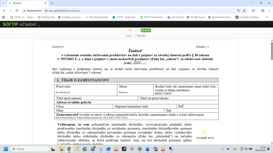Screen dimensions: 273x153
Task: Click the Rodné číslo value 6806176697
Action: 163,94
